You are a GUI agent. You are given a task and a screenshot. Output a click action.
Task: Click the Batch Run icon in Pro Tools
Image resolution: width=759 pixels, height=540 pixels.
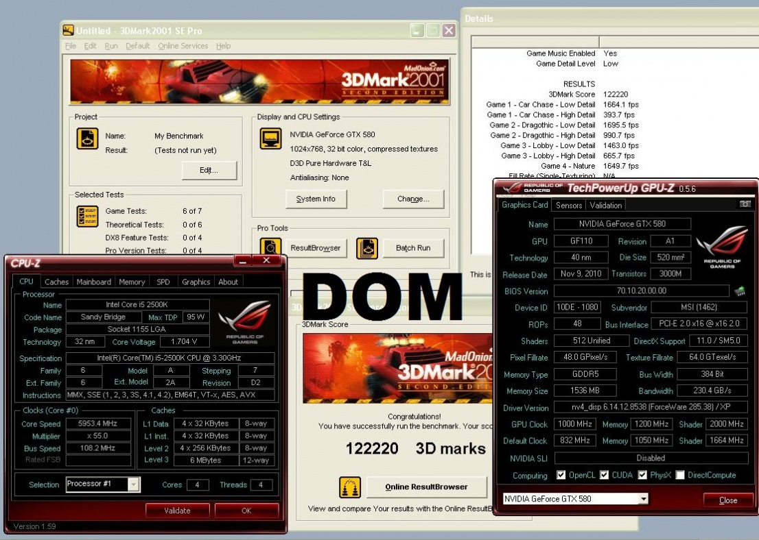click(367, 247)
